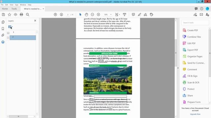Click the Layers panel icon
The width and height of the screenshot is (211, 118).
tap(3, 42)
